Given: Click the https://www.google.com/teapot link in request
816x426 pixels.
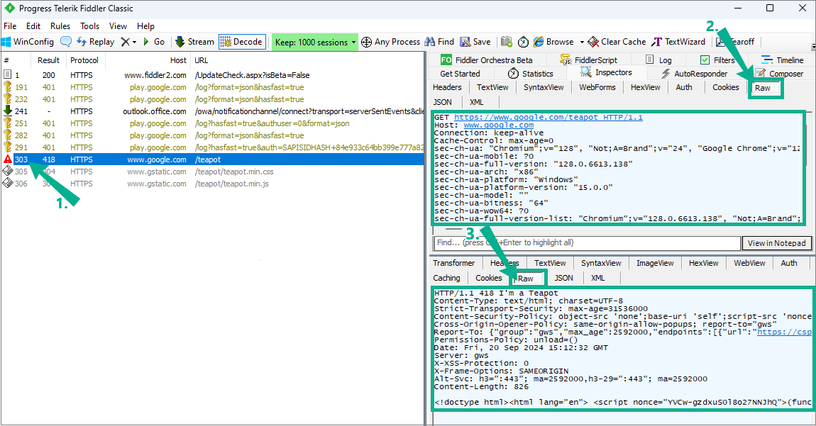Looking at the screenshot, I should click(x=548, y=117).
